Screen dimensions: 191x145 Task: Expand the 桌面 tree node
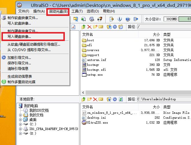click(21, 120)
